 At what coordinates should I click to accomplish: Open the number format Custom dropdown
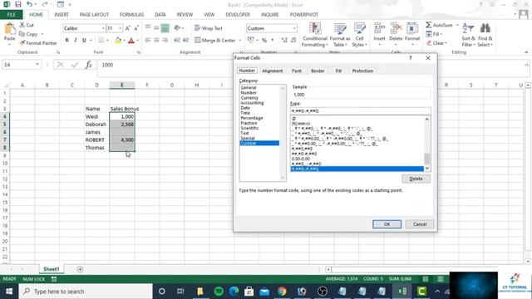coord(294,28)
